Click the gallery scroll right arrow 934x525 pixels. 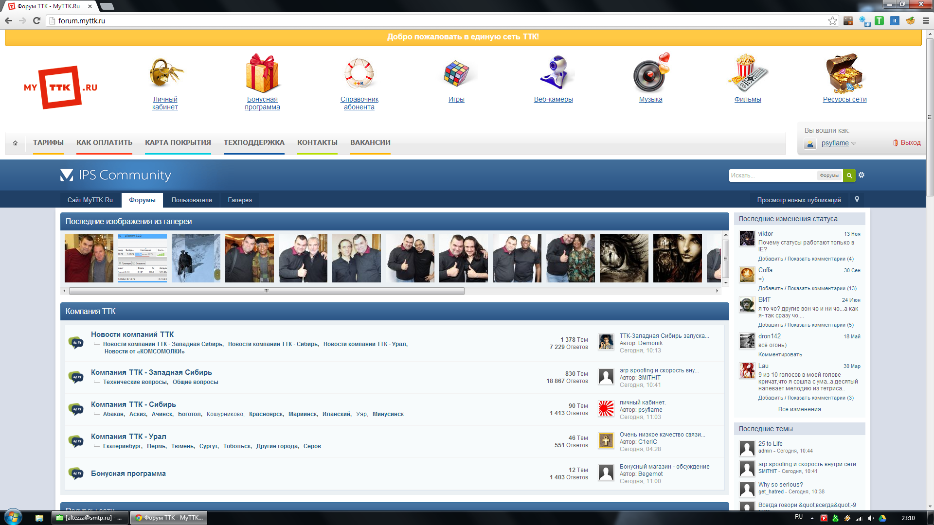pyautogui.click(x=717, y=291)
